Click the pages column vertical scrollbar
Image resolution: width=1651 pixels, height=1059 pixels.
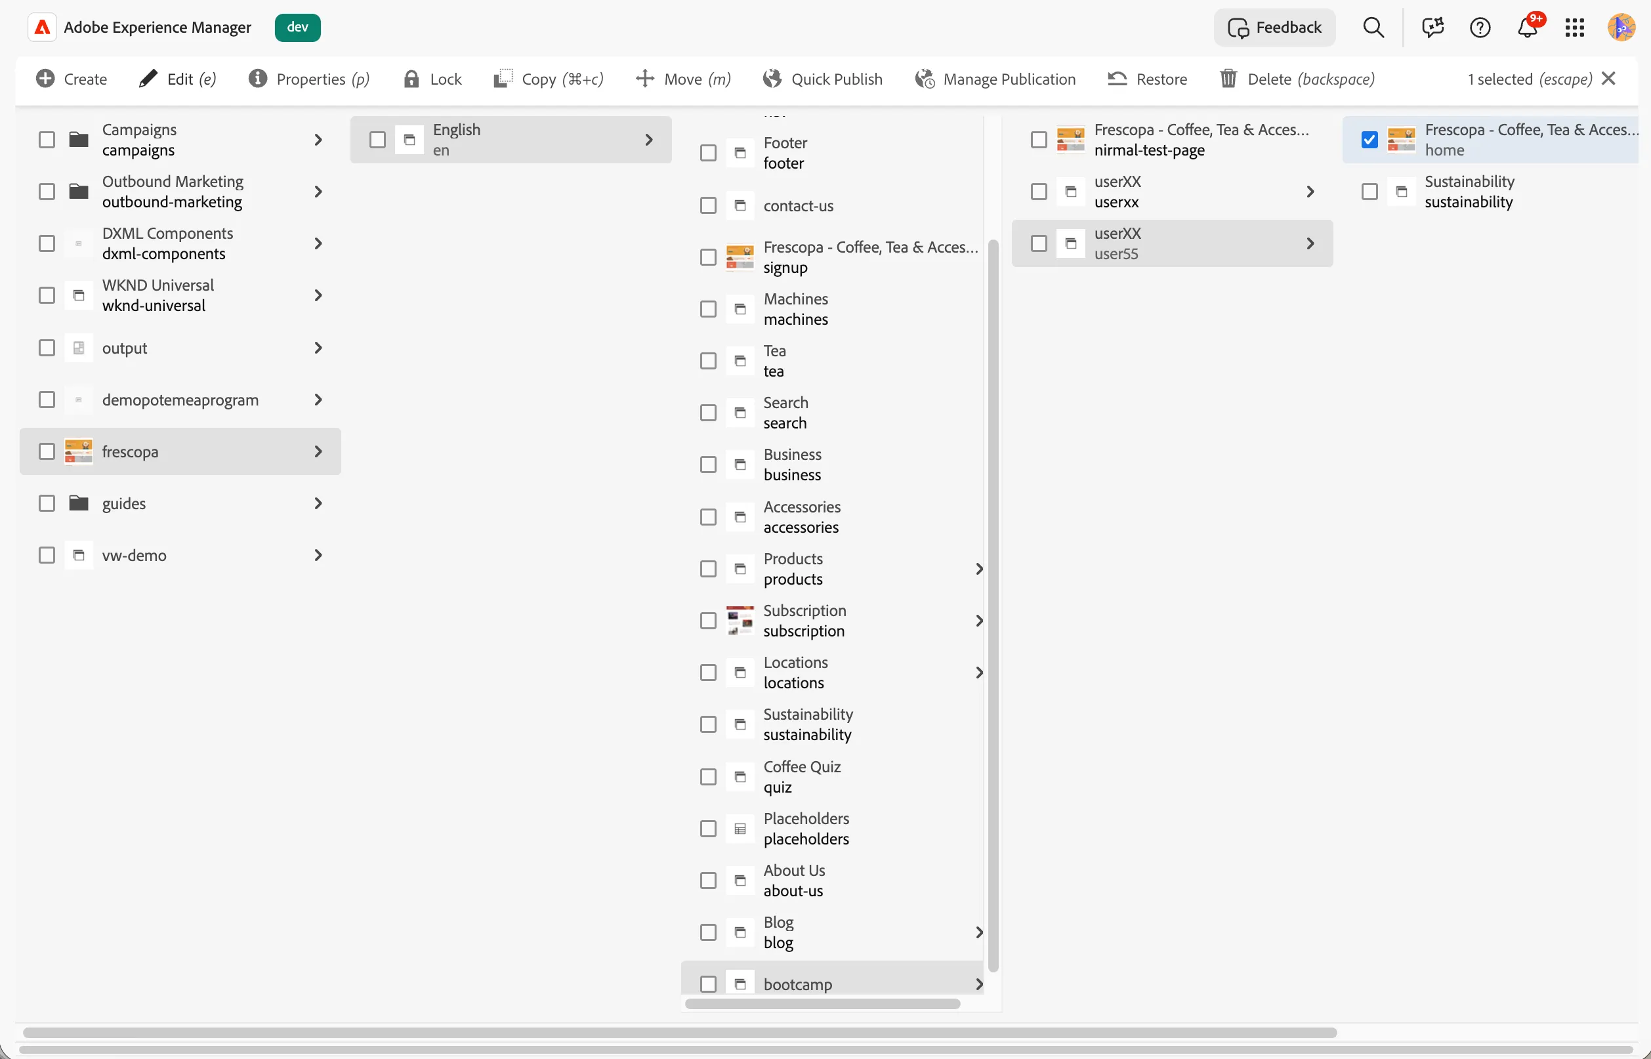click(993, 605)
